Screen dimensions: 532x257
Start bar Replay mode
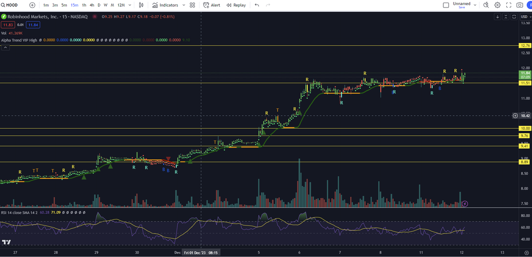[236, 5]
